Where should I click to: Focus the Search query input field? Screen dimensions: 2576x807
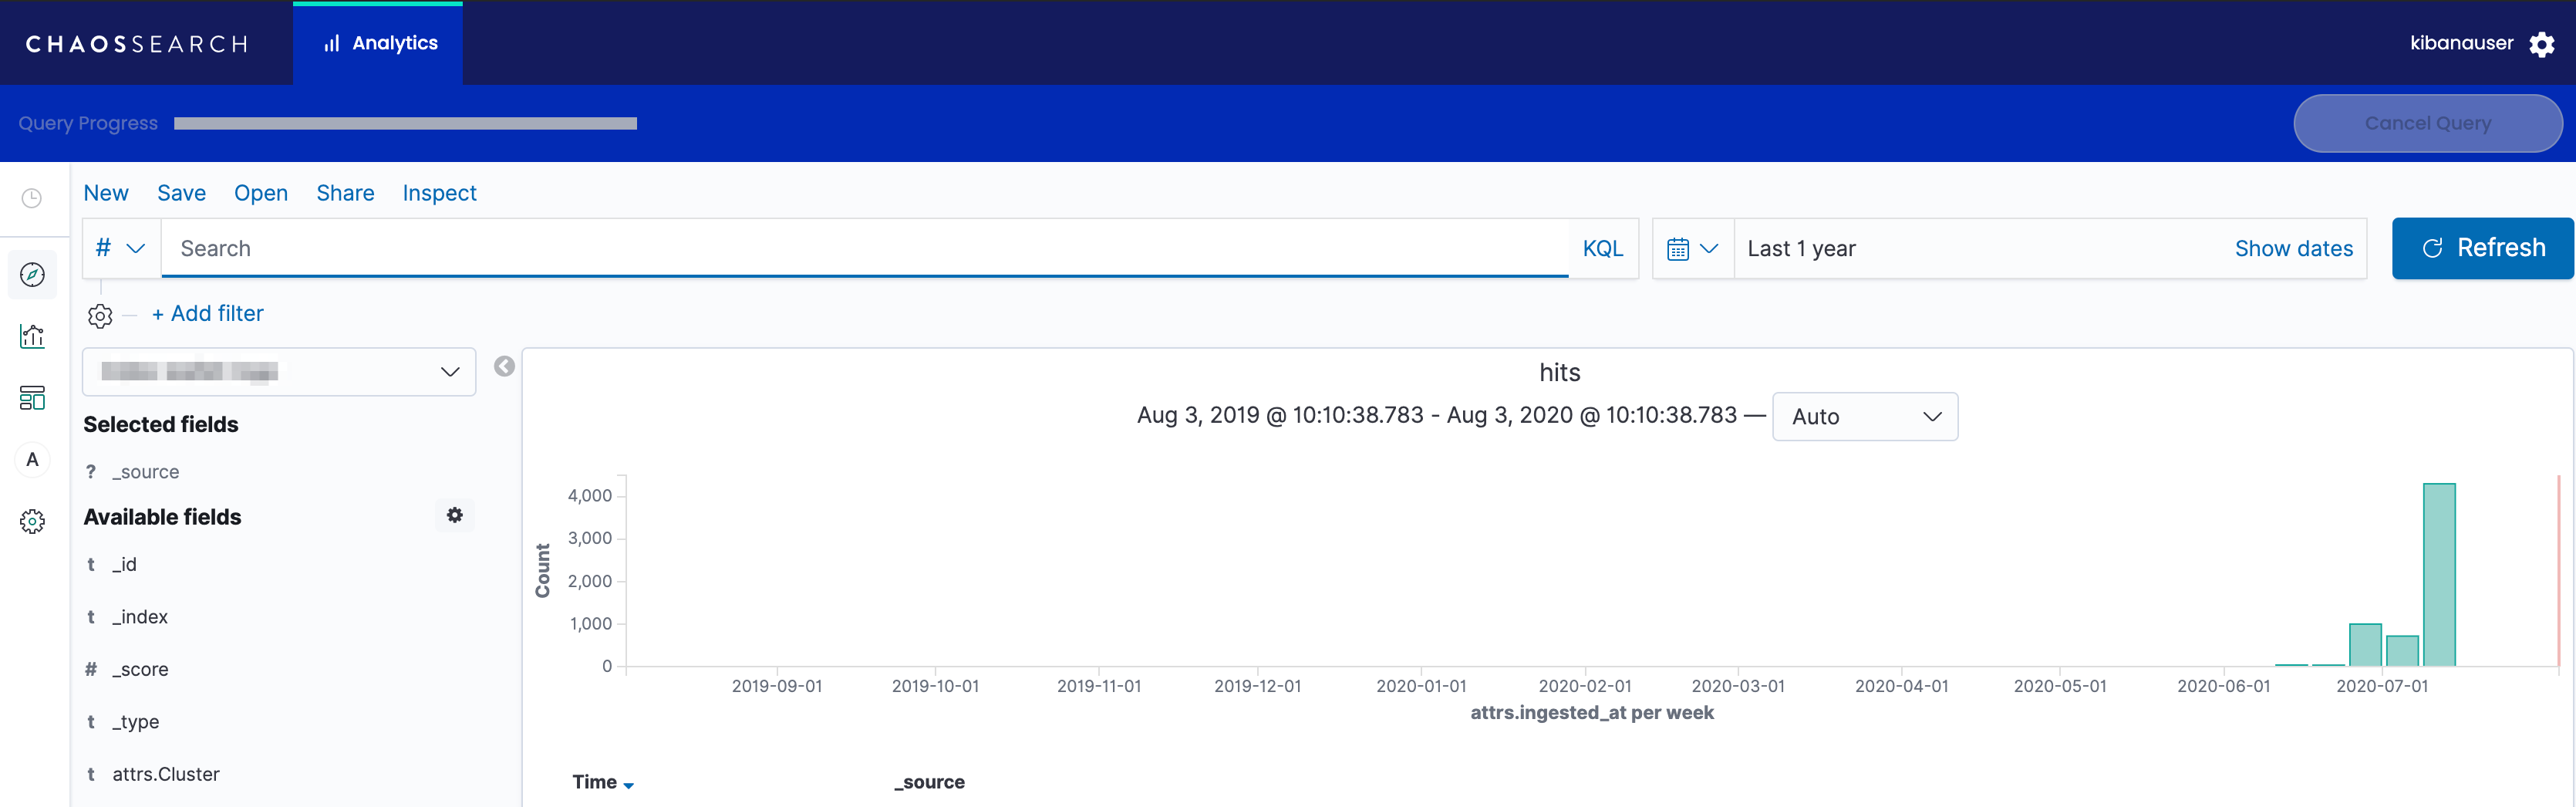pos(865,249)
